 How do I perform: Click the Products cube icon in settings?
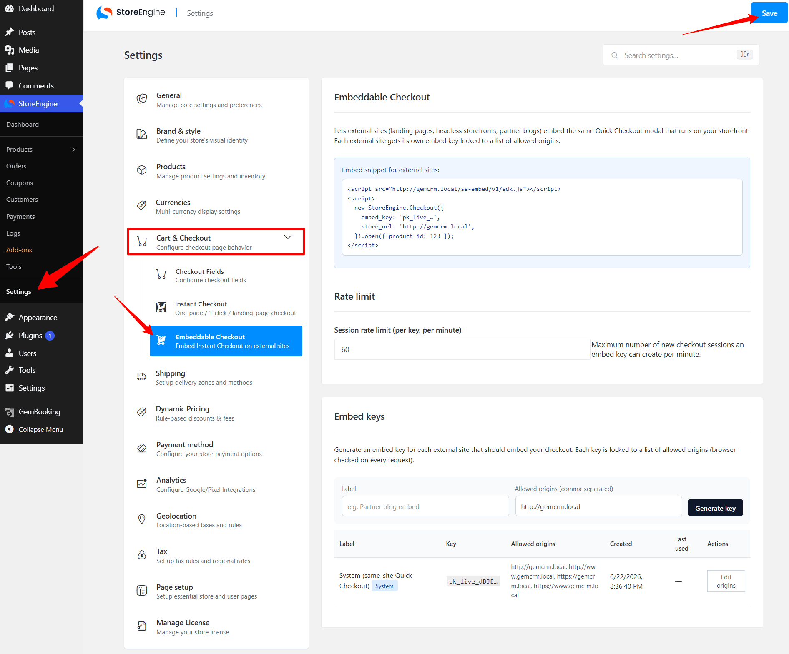(x=142, y=170)
